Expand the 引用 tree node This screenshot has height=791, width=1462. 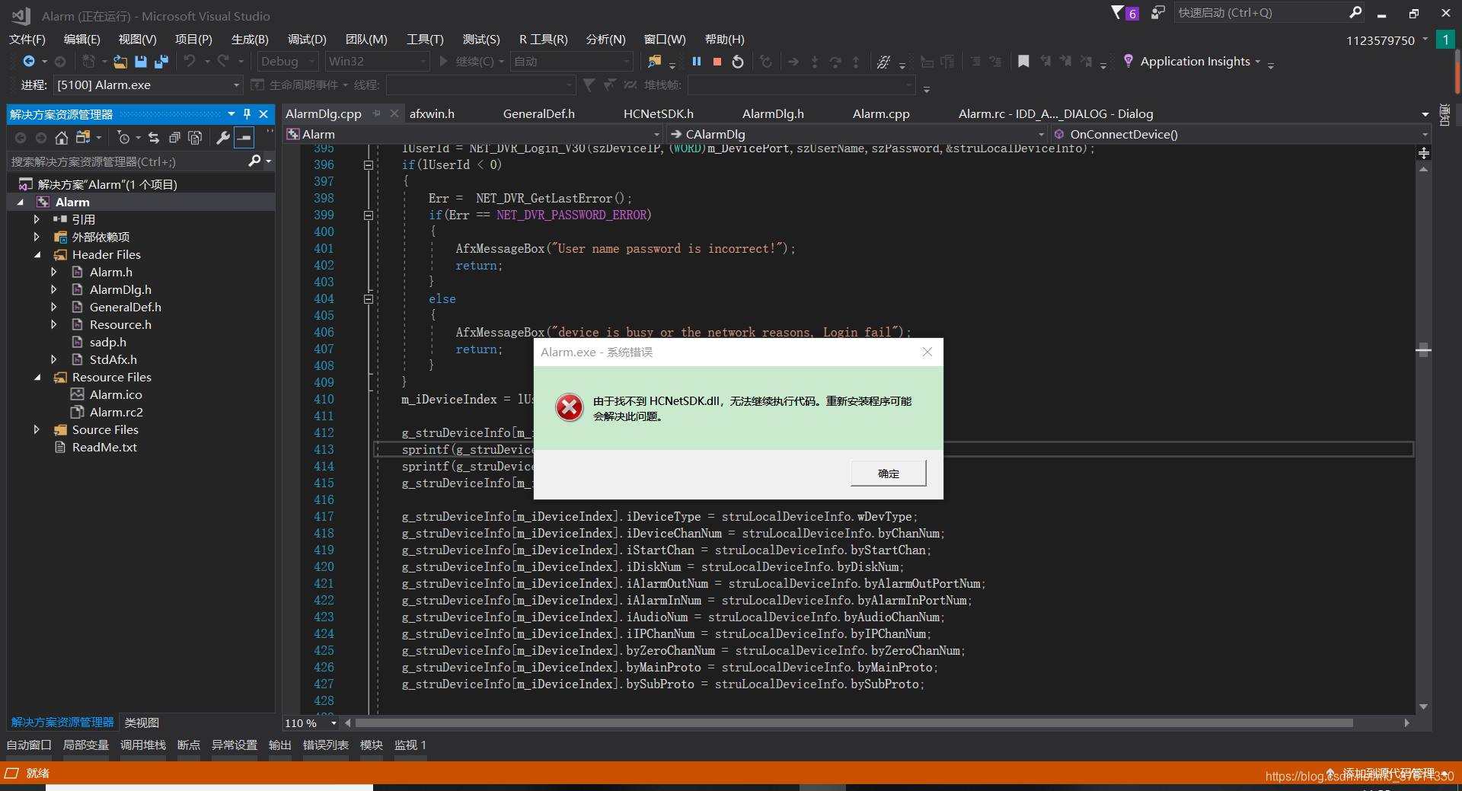[37, 219]
